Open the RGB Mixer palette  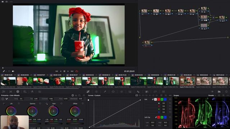coord(32,92)
